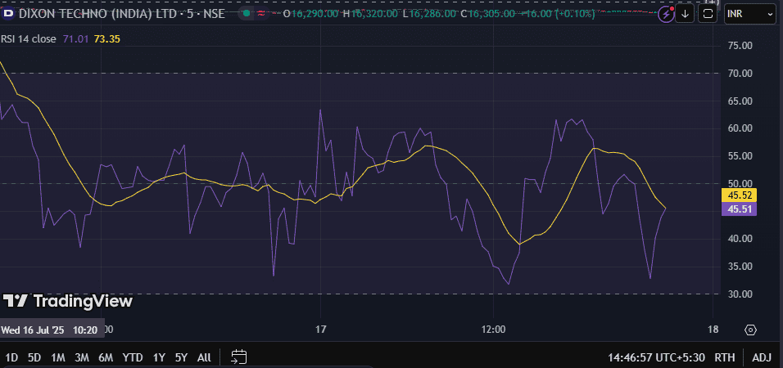783x368 pixels.
Task: Open the time axis settings hexagon icon
Action: [750, 330]
